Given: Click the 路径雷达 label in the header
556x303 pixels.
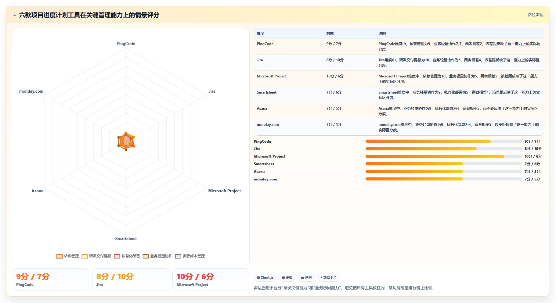Looking at the screenshot, I should pyautogui.click(x=535, y=15).
